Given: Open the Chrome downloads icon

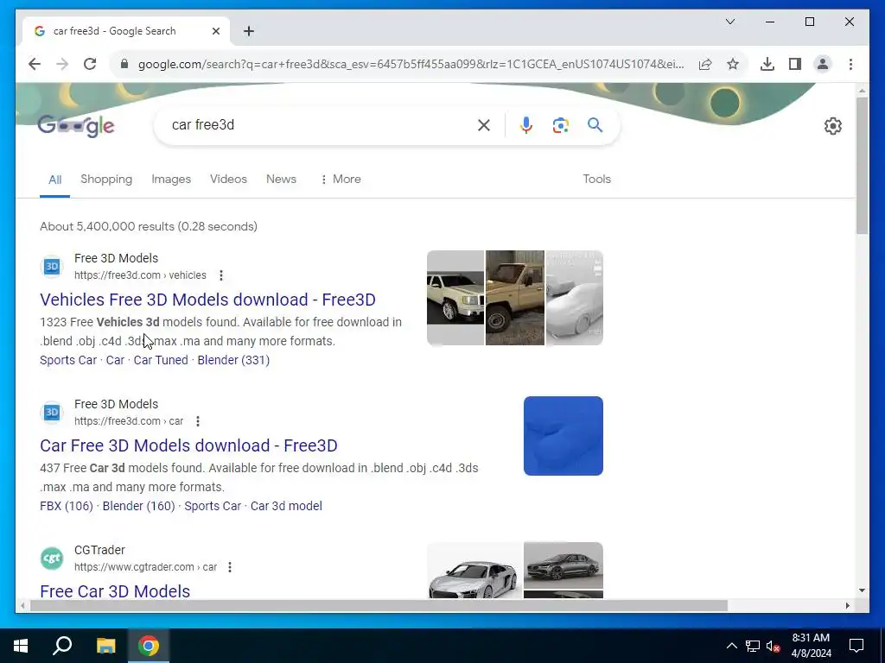Looking at the screenshot, I should [767, 64].
